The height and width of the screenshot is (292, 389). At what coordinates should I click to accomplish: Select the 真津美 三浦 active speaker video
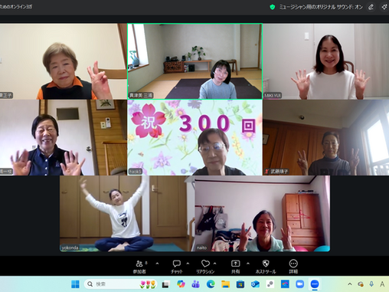194,61
